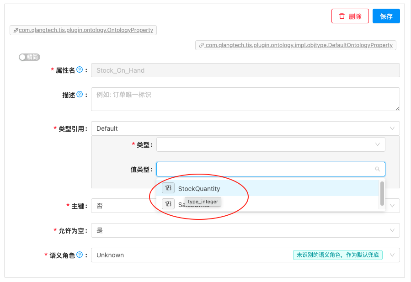Click the 保存 save button
411x282 pixels.
pyautogui.click(x=386, y=16)
